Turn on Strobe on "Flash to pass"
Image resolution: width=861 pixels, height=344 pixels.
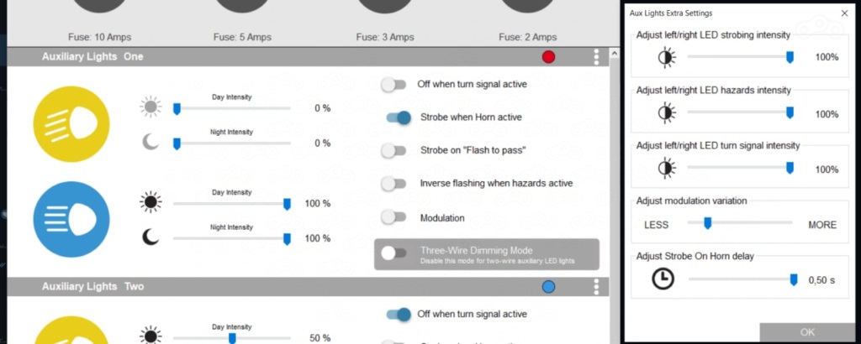[393, 150]
